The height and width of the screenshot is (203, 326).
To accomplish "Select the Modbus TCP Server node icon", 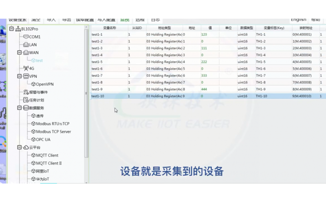I will 33,132.
